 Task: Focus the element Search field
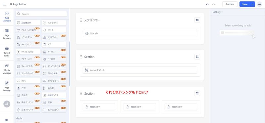pos(41,14)
